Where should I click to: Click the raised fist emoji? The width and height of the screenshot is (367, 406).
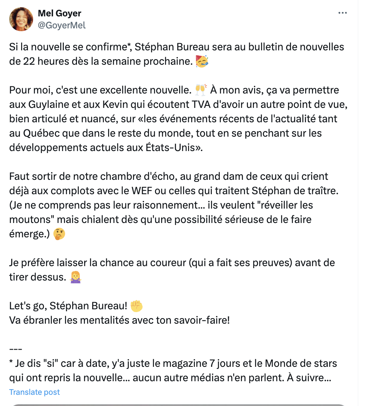(x=136, y=306)
